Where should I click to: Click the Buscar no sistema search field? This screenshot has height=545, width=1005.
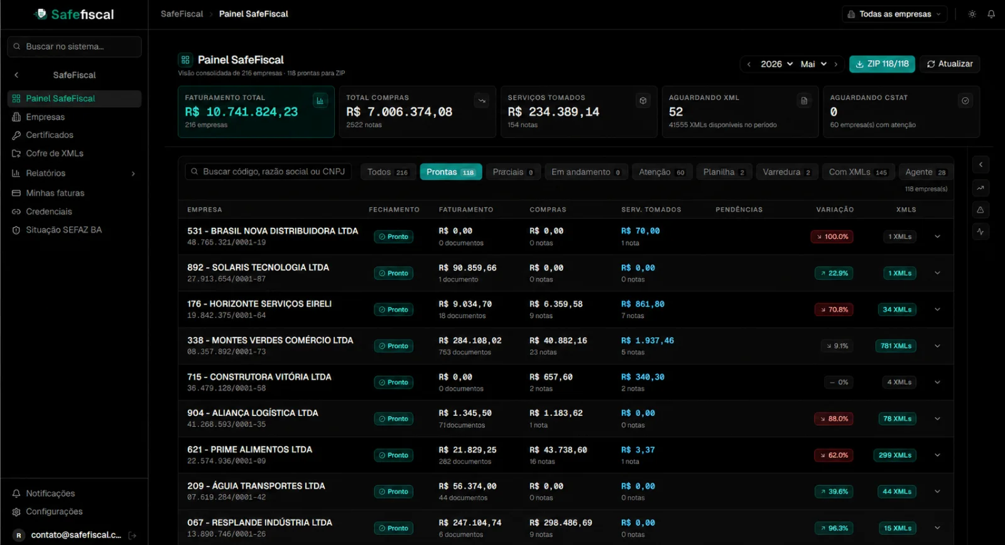tap(74, 46)
